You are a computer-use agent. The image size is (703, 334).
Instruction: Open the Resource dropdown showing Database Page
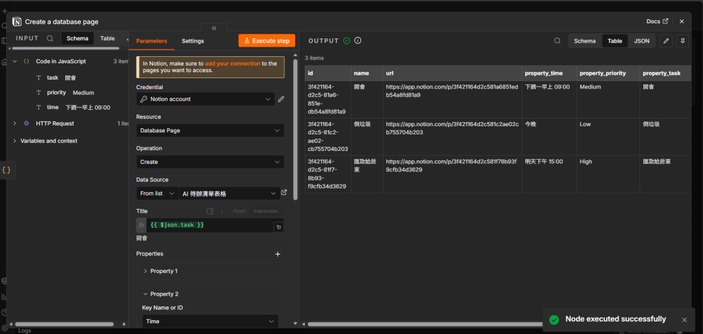pyautogui.click(x=210, y=130)
